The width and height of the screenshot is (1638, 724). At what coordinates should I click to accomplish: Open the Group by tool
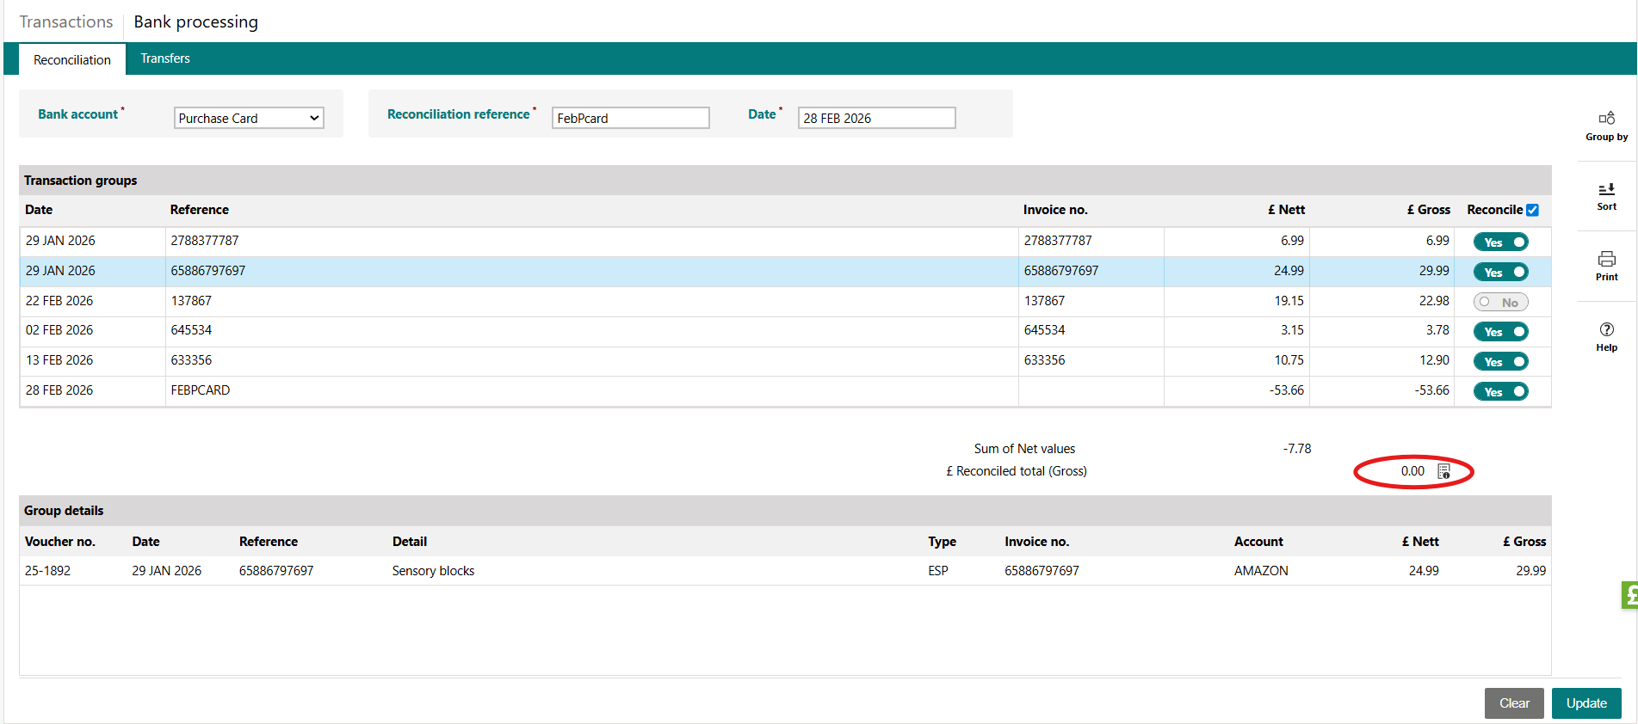tap(1606, 126)
